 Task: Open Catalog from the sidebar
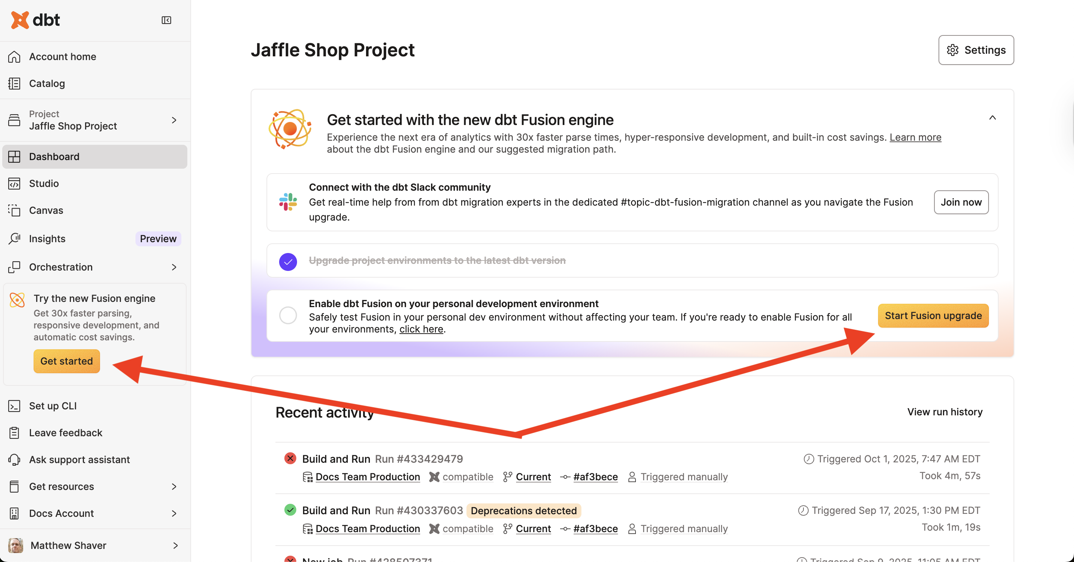pos(47,83)
